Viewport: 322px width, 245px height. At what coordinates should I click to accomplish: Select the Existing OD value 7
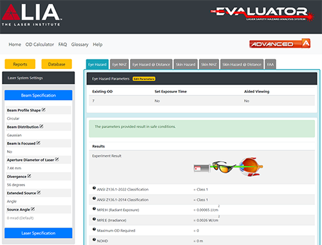(x=93, y=101)
